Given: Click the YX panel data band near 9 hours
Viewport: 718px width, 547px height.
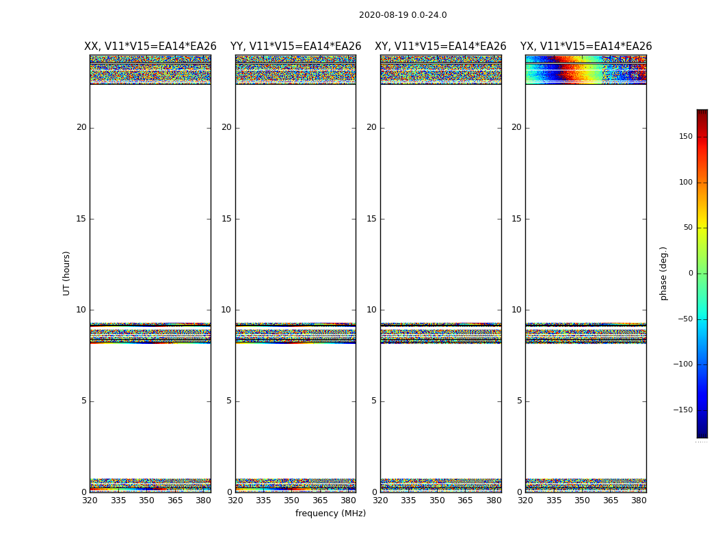Looking at the screenshot, I should coord(585,333).
